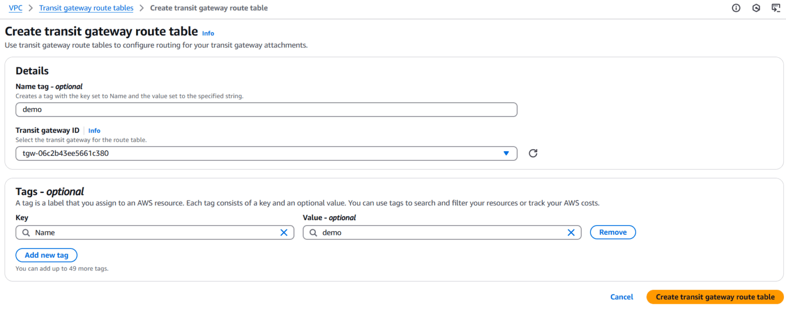The image size is (786, 317).
Task: Clear the Value field with its X icon
Action: (571, 232)
